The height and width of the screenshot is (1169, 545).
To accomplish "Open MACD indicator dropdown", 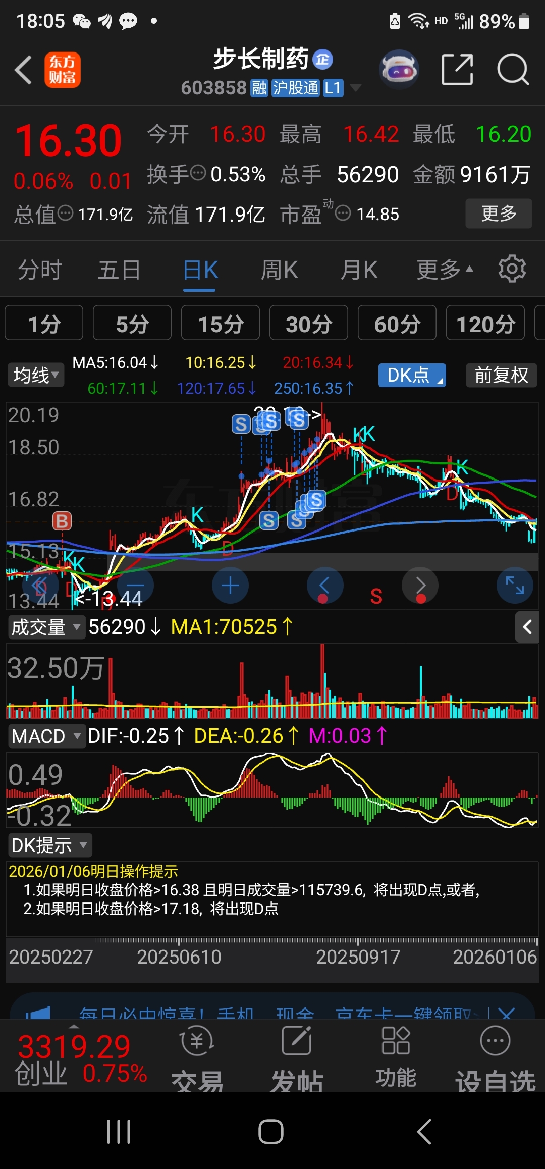I will tap(46, 736).
